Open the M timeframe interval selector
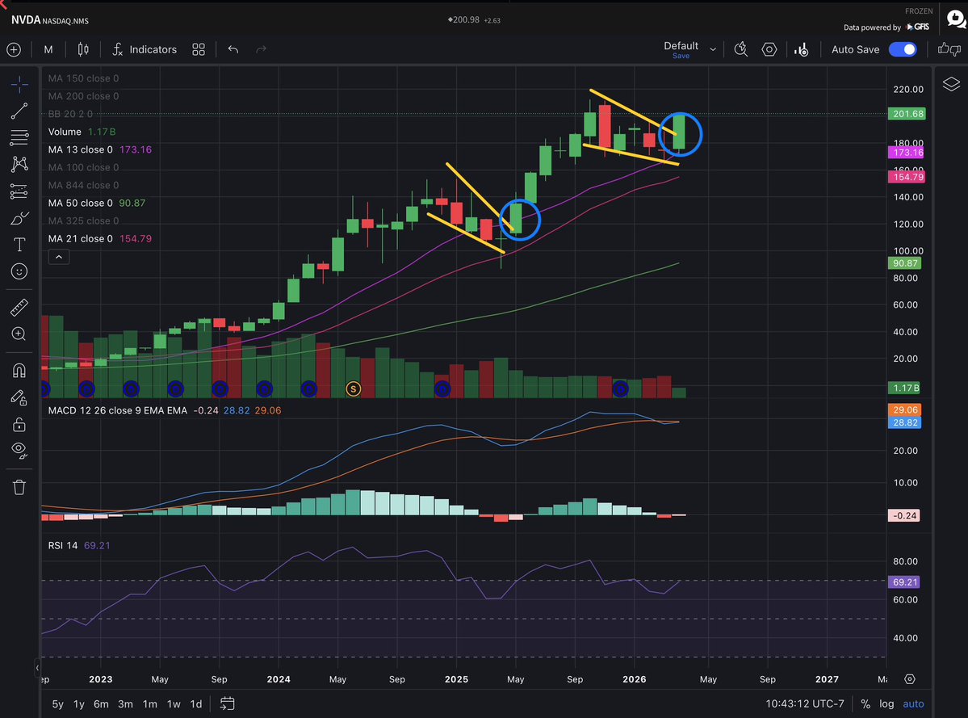The height and width of the screenshot is (718, 968). click(48, 49)
